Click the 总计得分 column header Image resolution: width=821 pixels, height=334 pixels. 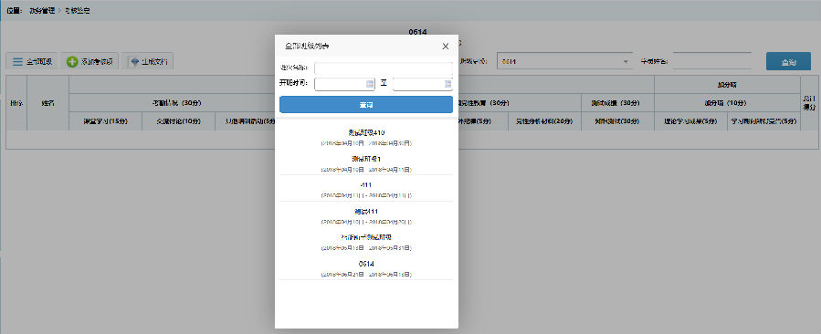tap(808, 103)
